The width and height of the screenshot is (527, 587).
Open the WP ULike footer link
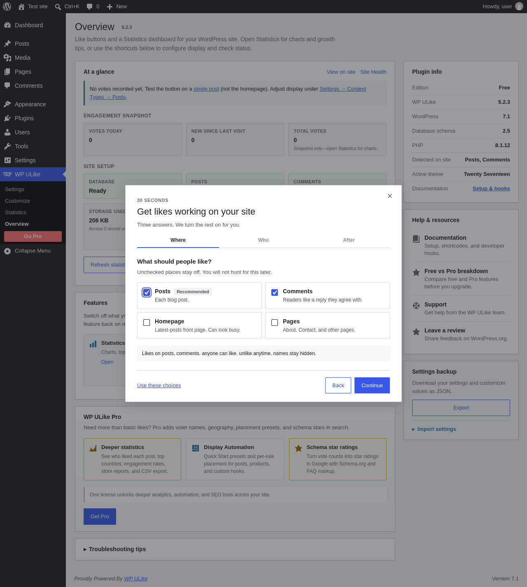(x=136, y=579)
